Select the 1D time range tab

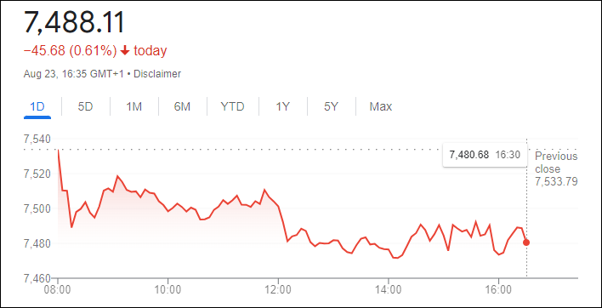[37, 106]
